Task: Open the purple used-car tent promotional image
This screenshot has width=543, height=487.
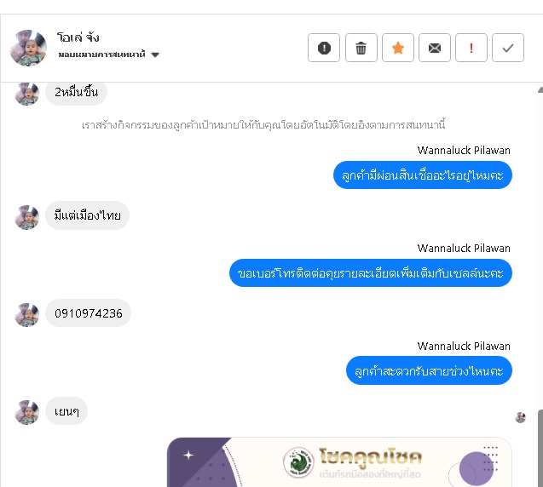Action: coord(339,462)
